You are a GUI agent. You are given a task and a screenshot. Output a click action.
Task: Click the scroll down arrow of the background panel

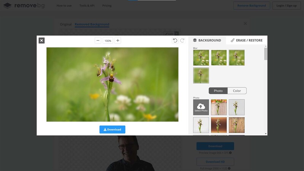tap(266, 134)
